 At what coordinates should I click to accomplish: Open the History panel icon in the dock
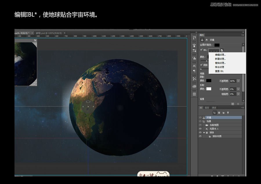(x=194, y=38)
